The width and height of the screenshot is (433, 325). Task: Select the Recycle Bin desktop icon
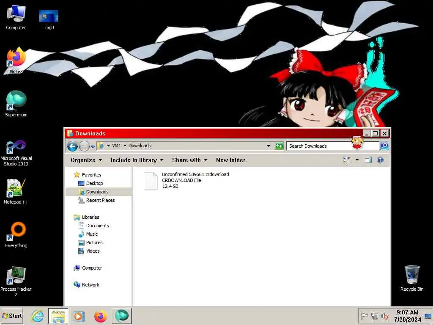(412, 278)
